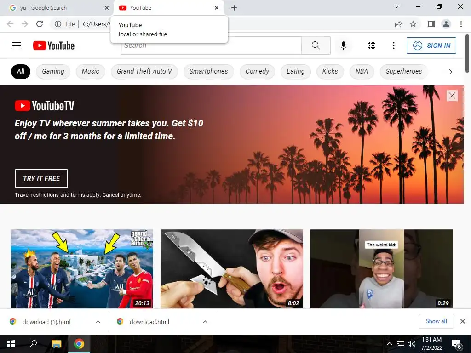The height and width of the screenshot is (353, 471).
Task: Open Windows taskbar search
Action: click(x=33, y=344)
